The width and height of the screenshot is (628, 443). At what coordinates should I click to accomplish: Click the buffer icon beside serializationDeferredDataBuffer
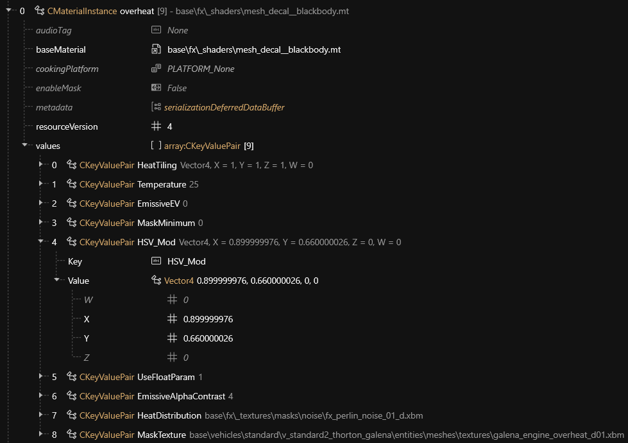(156, 107)
